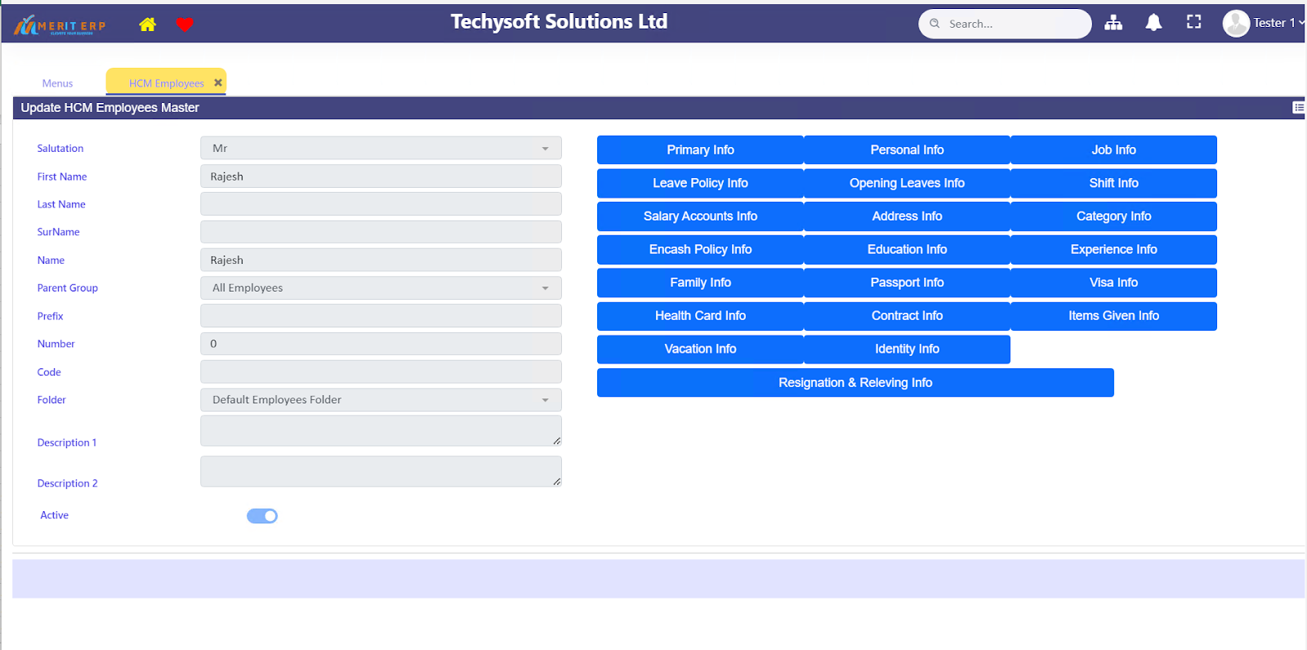Click Category Info button
Image resolution: width=1307 pixels, height=650 pixels.
tap(1113, 216)
